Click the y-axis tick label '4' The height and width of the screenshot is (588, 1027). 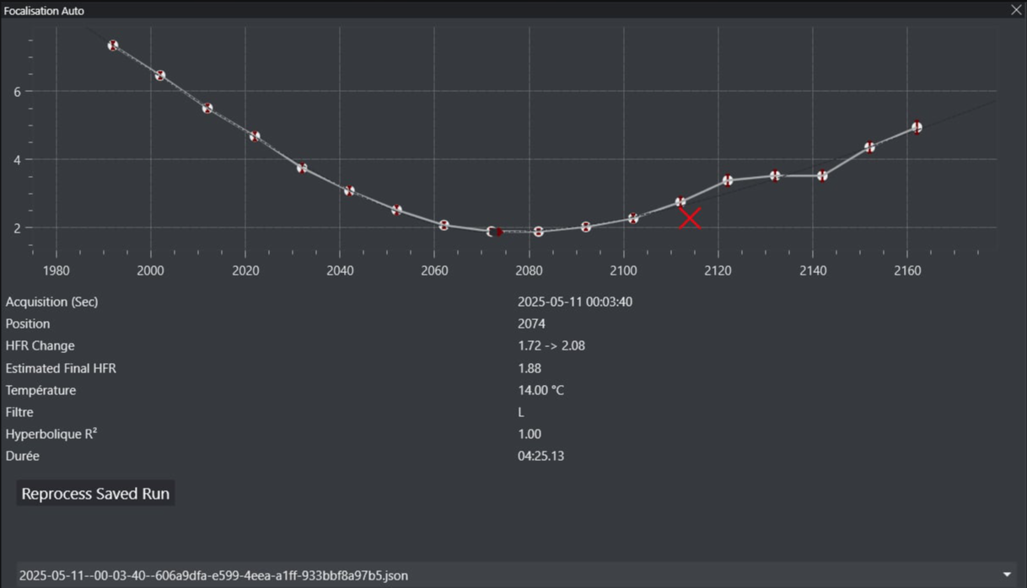pos(17,159)
